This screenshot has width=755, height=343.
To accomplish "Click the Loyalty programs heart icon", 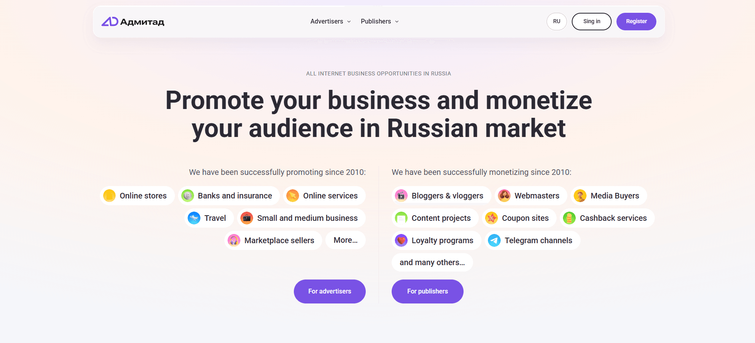I will tap(401, 240).
